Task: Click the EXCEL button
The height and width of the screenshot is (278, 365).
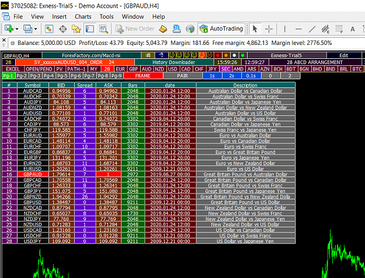Action: pos(13,69)
